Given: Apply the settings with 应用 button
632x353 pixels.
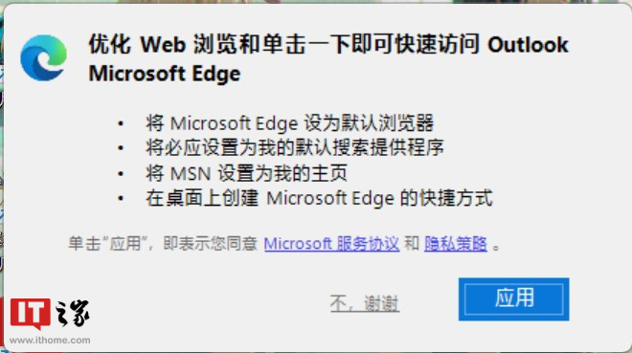Looking at the screenshot, I should 514,299.
